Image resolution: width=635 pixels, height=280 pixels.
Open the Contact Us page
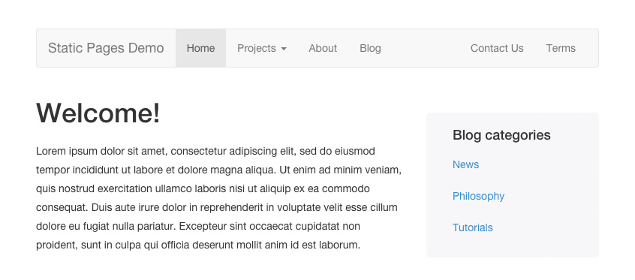point(497,48)
